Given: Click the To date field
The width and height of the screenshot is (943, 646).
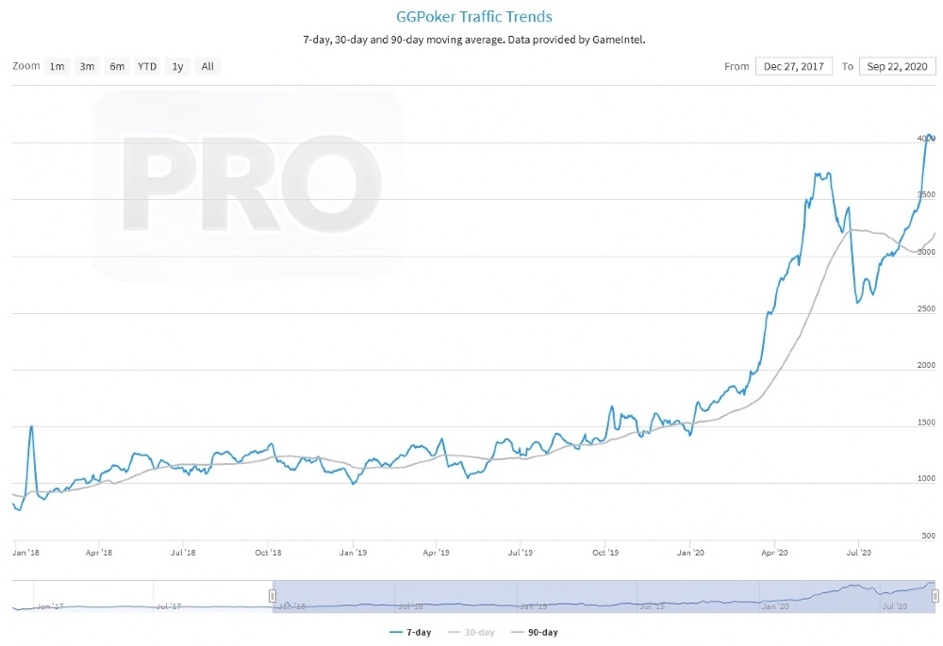Looking at the screenshot, I should tap(897, 66).
